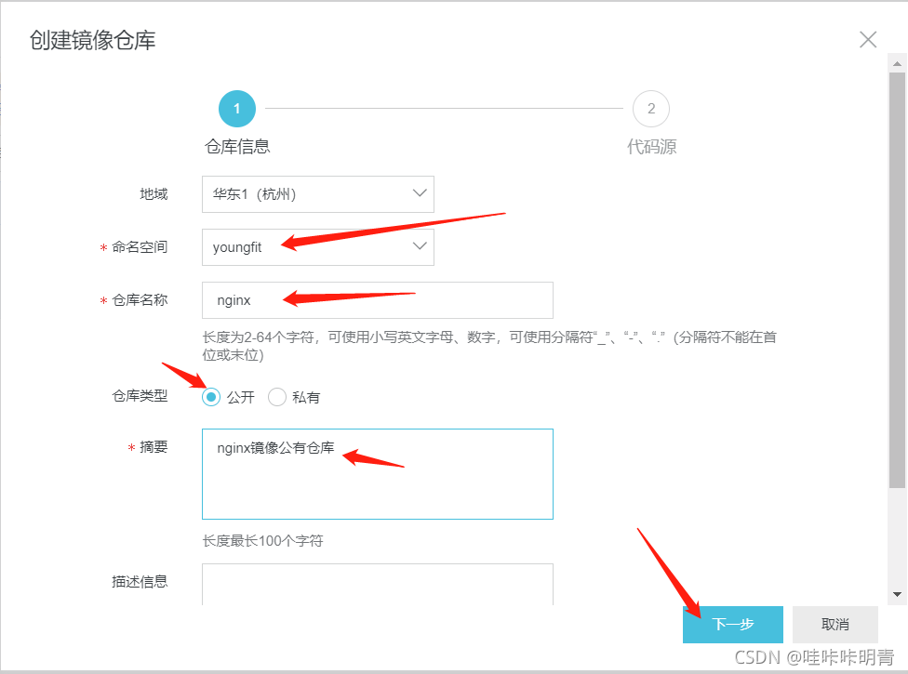Viewport: 908px width, 674px height.
Task: Click the step 1 仓库信息 circle indicator
Action: pos(236,108)
